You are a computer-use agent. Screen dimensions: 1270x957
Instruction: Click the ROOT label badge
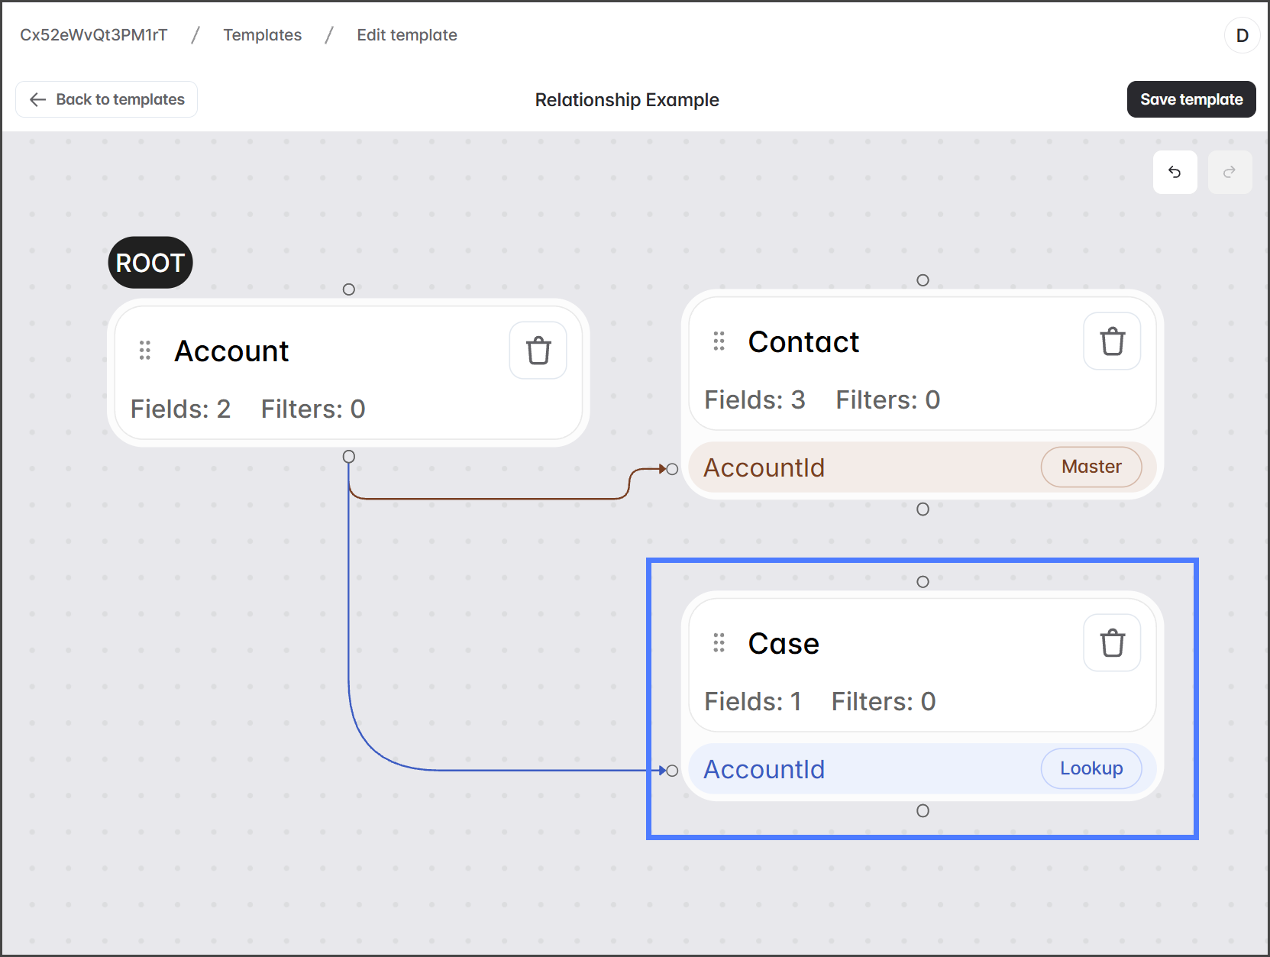coord(150,263)
